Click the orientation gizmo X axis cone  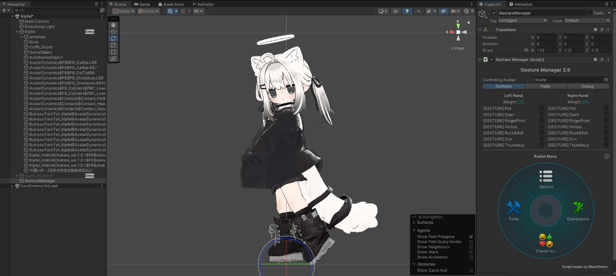point(452,32)
